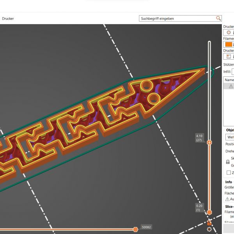The width and height of the screenshot is (234, 234).
Task: Click warning triangle in Info section
Action: (x=227, y=199)
